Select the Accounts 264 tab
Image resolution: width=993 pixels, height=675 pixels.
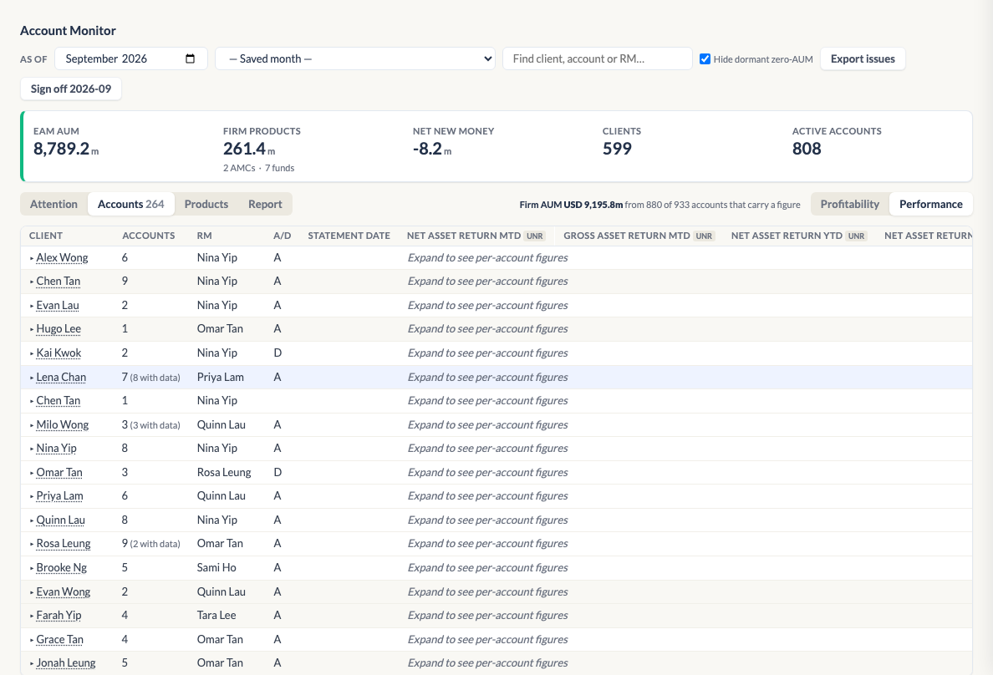(131, 204)
